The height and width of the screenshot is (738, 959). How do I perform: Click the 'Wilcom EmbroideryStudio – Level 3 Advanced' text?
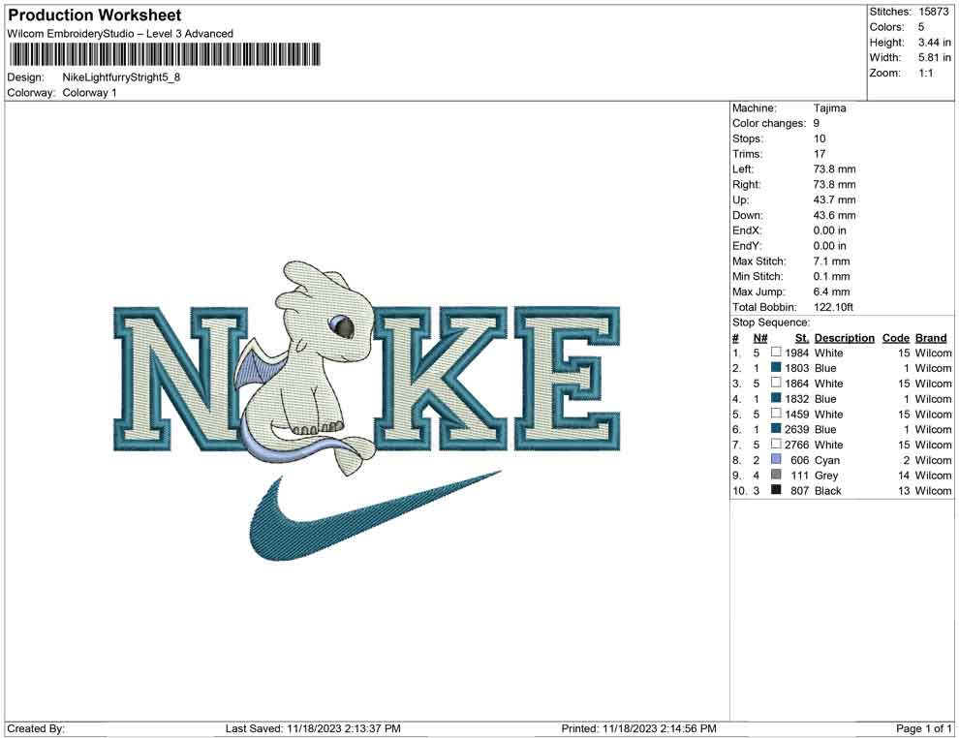tap(120, 34)
